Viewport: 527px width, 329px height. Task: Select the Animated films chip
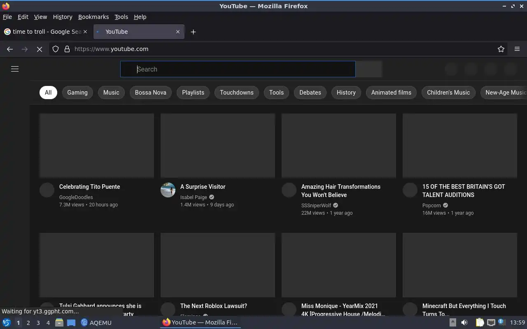[x=391, y=93]
